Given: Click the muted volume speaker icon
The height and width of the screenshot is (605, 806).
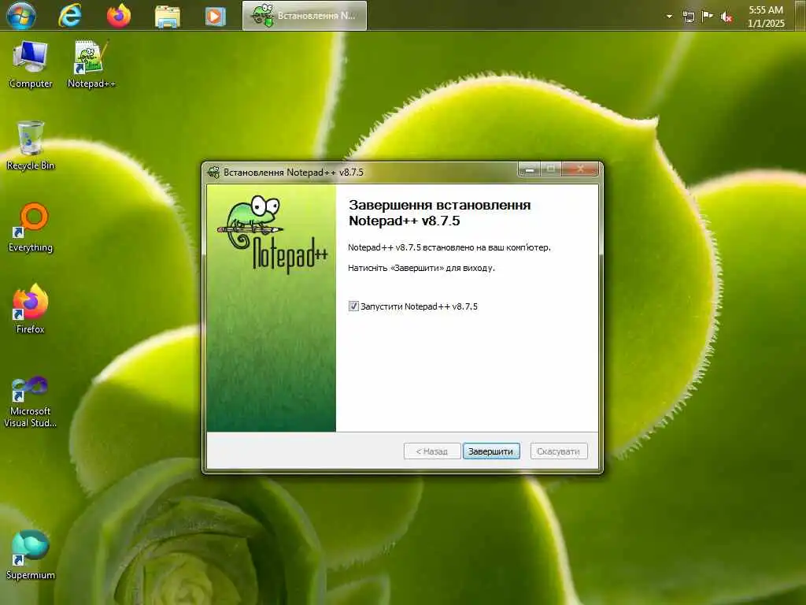Looking at the screenshot, I should tap(726, 17).
